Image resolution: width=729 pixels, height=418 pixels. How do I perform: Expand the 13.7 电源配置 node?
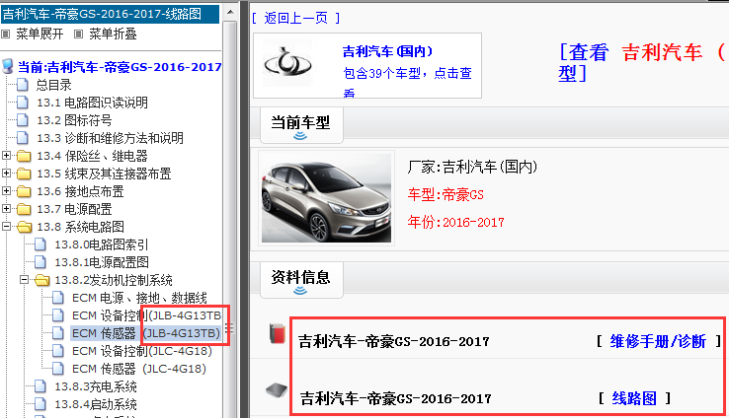6,208
